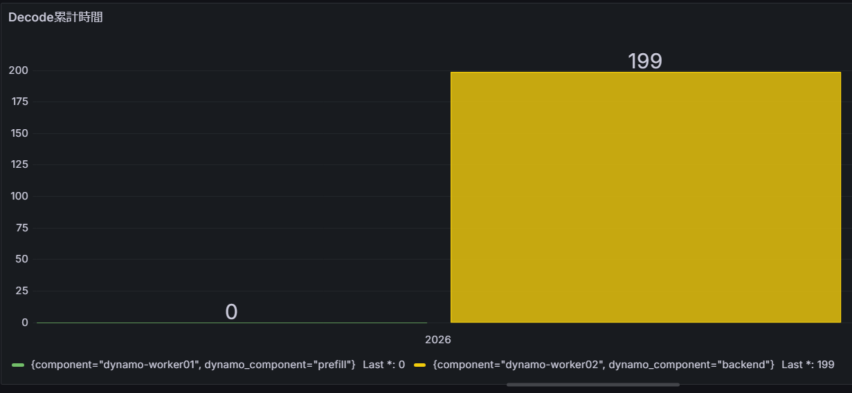Click the 150 y-axis tick label
This screenshot has width=852, height=393.
[x=19, y=133]
